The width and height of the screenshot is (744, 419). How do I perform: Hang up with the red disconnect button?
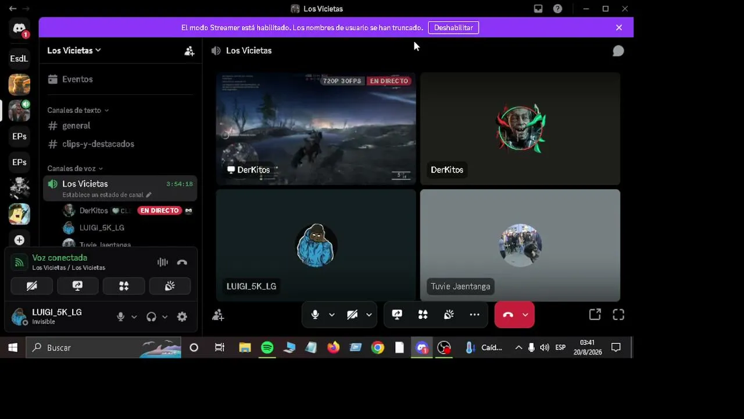(x=508, y=315)
